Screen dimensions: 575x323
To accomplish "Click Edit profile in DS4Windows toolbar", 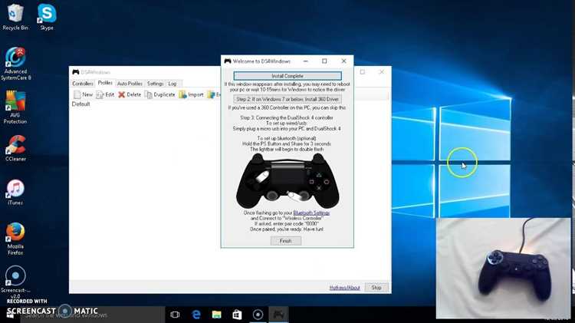I will (x=105, y=94).
